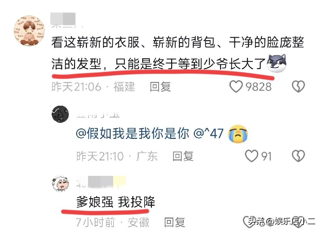Dislike the reply from 广东
The width and height of the screenshot is (322, 232).
pos(298,156)
